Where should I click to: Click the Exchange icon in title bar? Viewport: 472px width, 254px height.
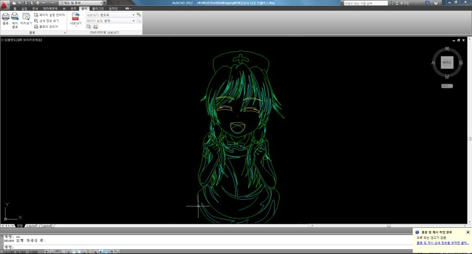coord(427,3)
